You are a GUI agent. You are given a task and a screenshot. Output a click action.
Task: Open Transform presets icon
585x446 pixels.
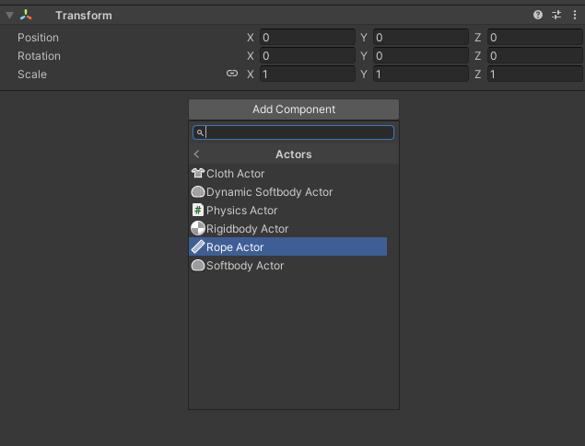click(x=556, y=16)
